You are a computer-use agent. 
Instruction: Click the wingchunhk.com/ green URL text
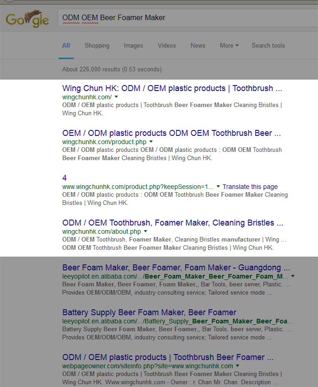(87, 97)
